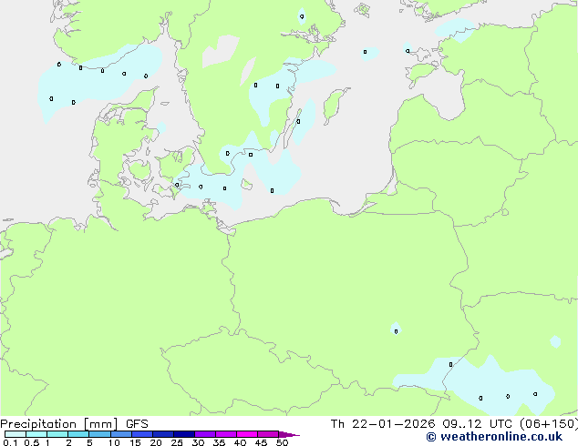
Task: Click legend swatch between 0.1 and 0.5
Action: pyautogui.click(x=15, y=434)
